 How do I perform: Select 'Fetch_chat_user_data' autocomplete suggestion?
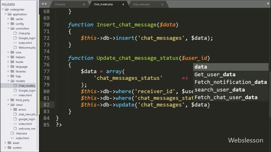(x=231, y=98)
